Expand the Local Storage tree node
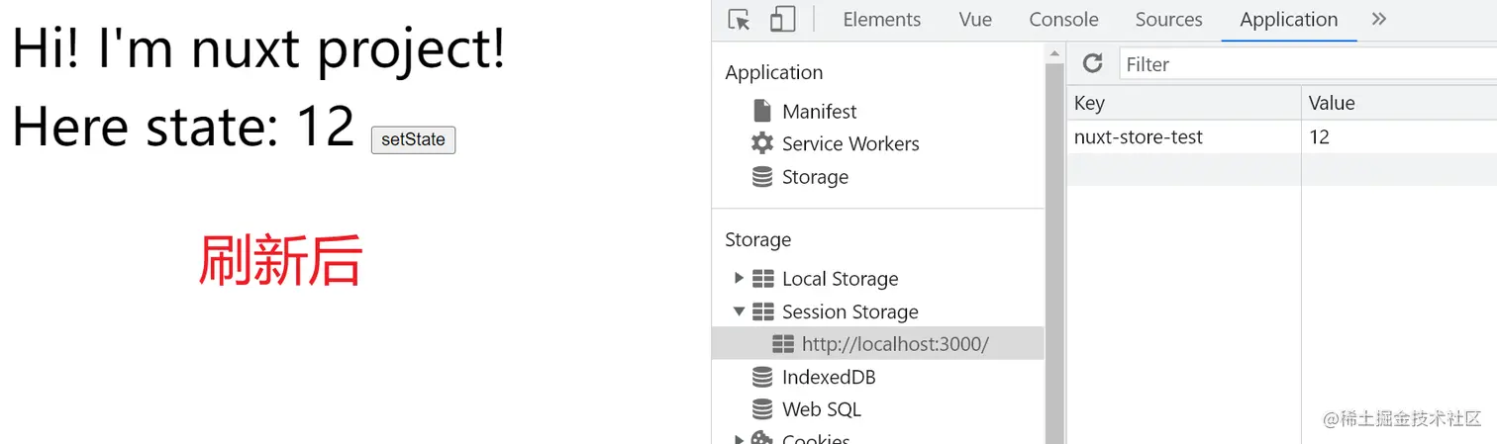This screenshot has height=444, width=1497. (739, 279)
